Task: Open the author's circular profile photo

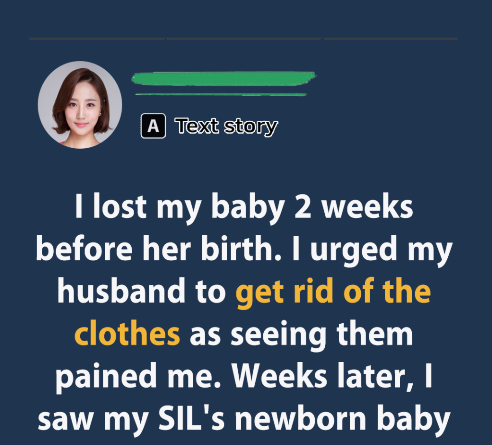Action: click(80, 105)
